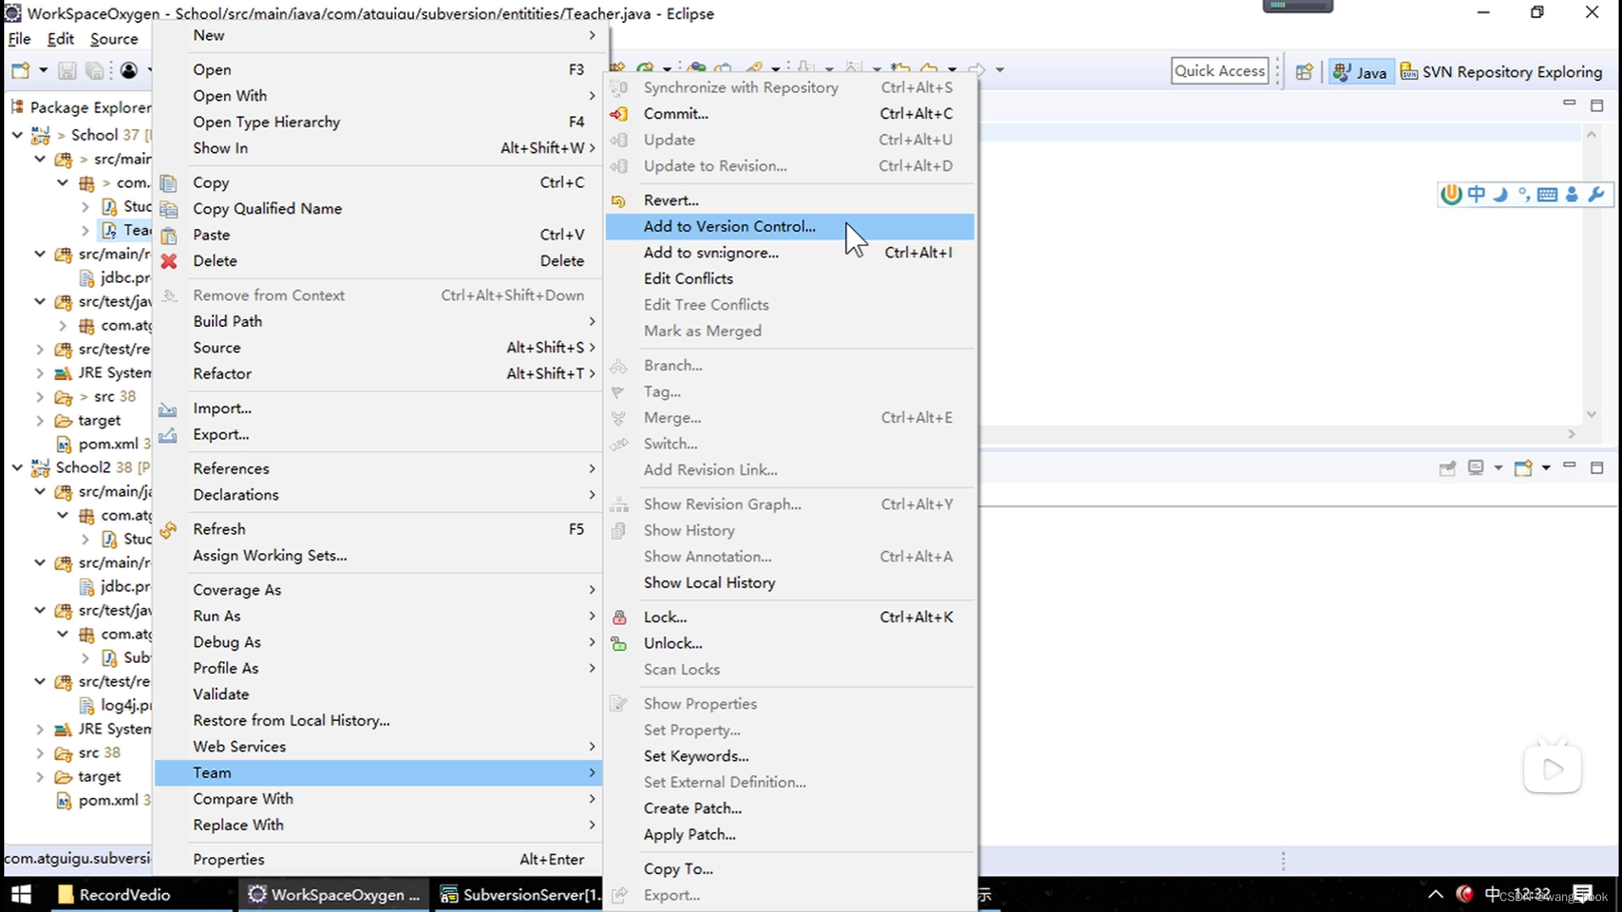1622x912 pixels.
Task: Click the Windows Start button
Action: pos(21,894)
